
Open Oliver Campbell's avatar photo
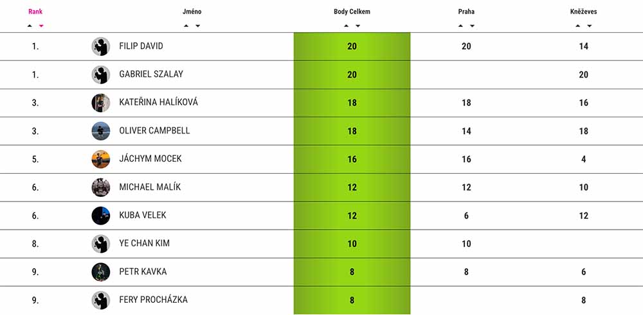(101, 131)
